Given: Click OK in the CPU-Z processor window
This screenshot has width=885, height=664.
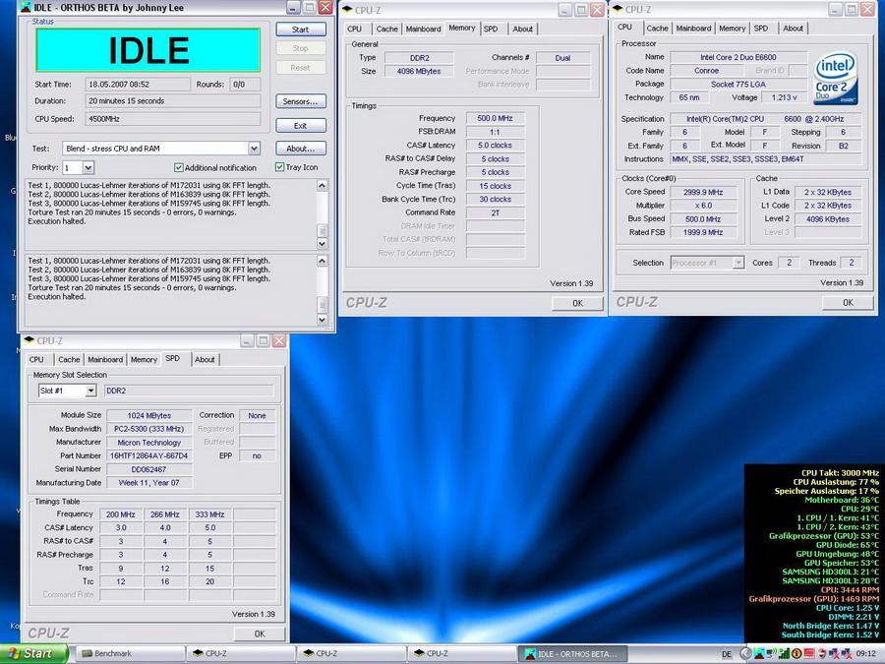Looking at the screenshot, I should (848, 303).
